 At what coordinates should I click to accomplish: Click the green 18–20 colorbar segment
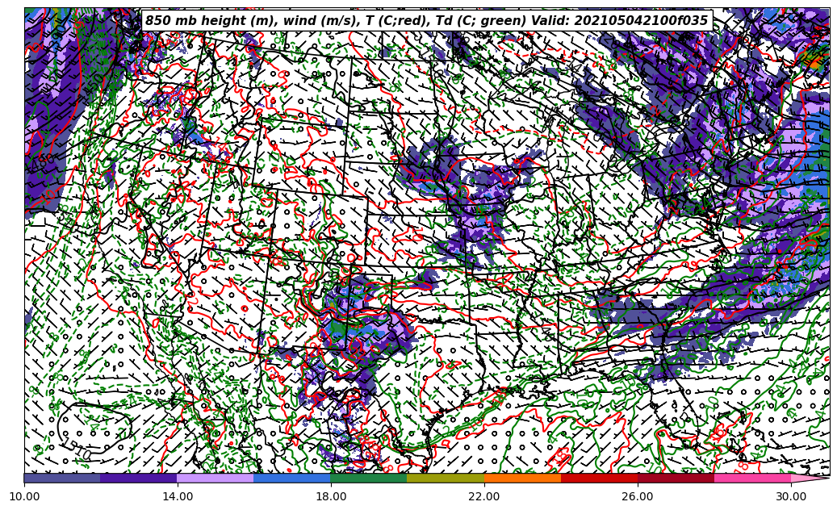click(x=369, y=478)
